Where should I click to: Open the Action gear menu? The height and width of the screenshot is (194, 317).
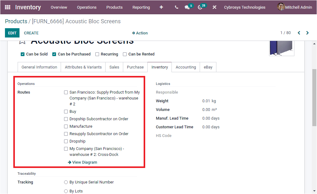[140, 33]
